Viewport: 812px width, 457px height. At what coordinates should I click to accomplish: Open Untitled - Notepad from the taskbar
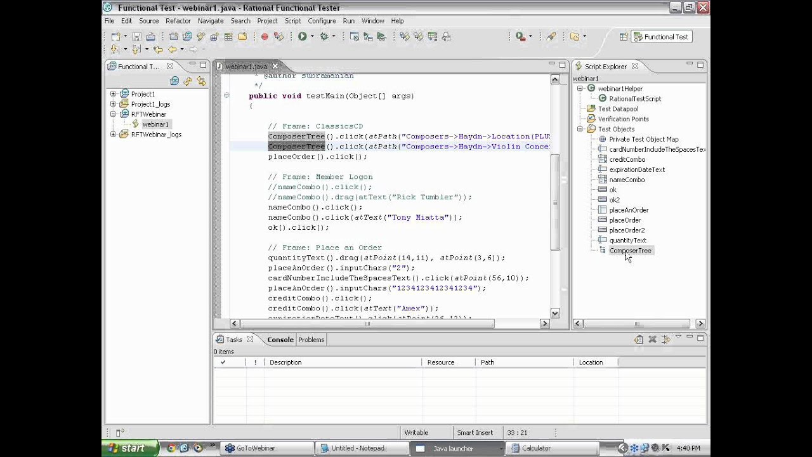(x=362, y=448)
